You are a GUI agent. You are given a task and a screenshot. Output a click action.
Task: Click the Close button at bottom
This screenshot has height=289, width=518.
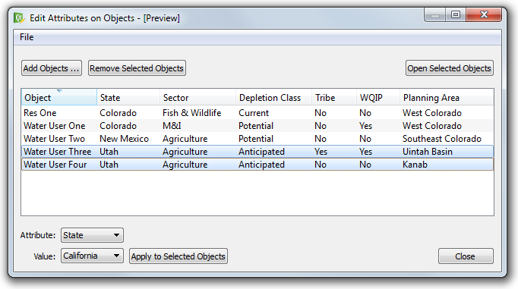(466, 256)
